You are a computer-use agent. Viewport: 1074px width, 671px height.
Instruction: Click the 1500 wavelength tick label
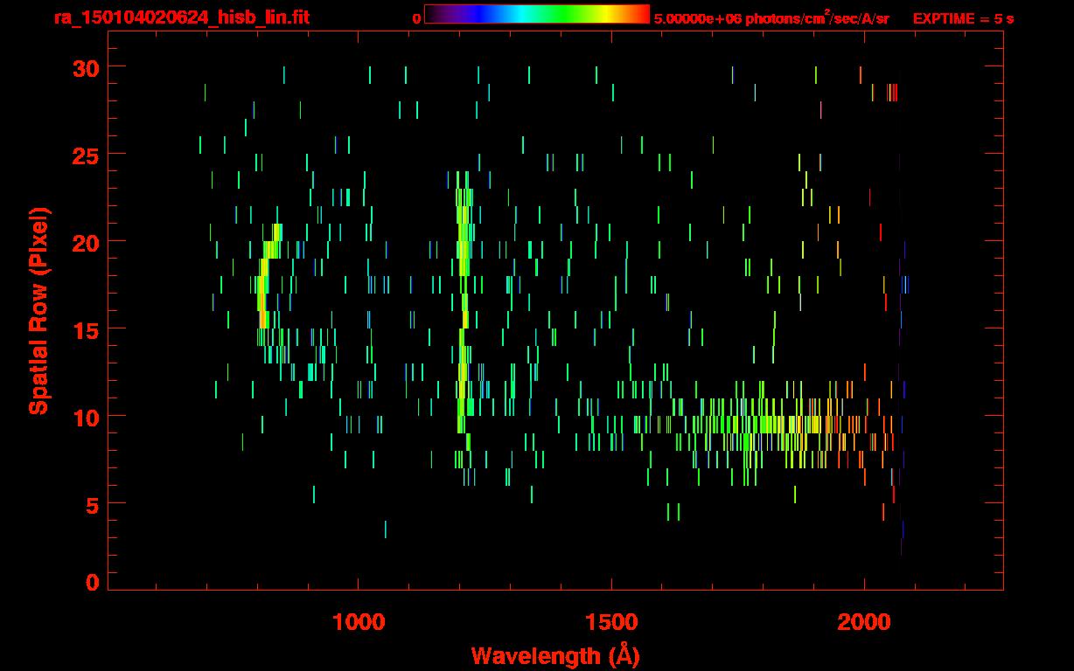(x=611, y=622)
